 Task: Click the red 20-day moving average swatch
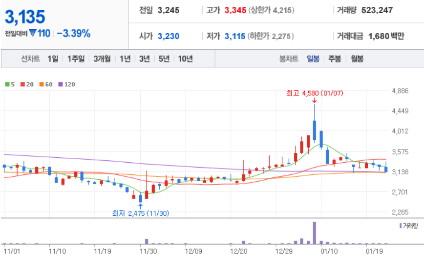click(22, 84)
